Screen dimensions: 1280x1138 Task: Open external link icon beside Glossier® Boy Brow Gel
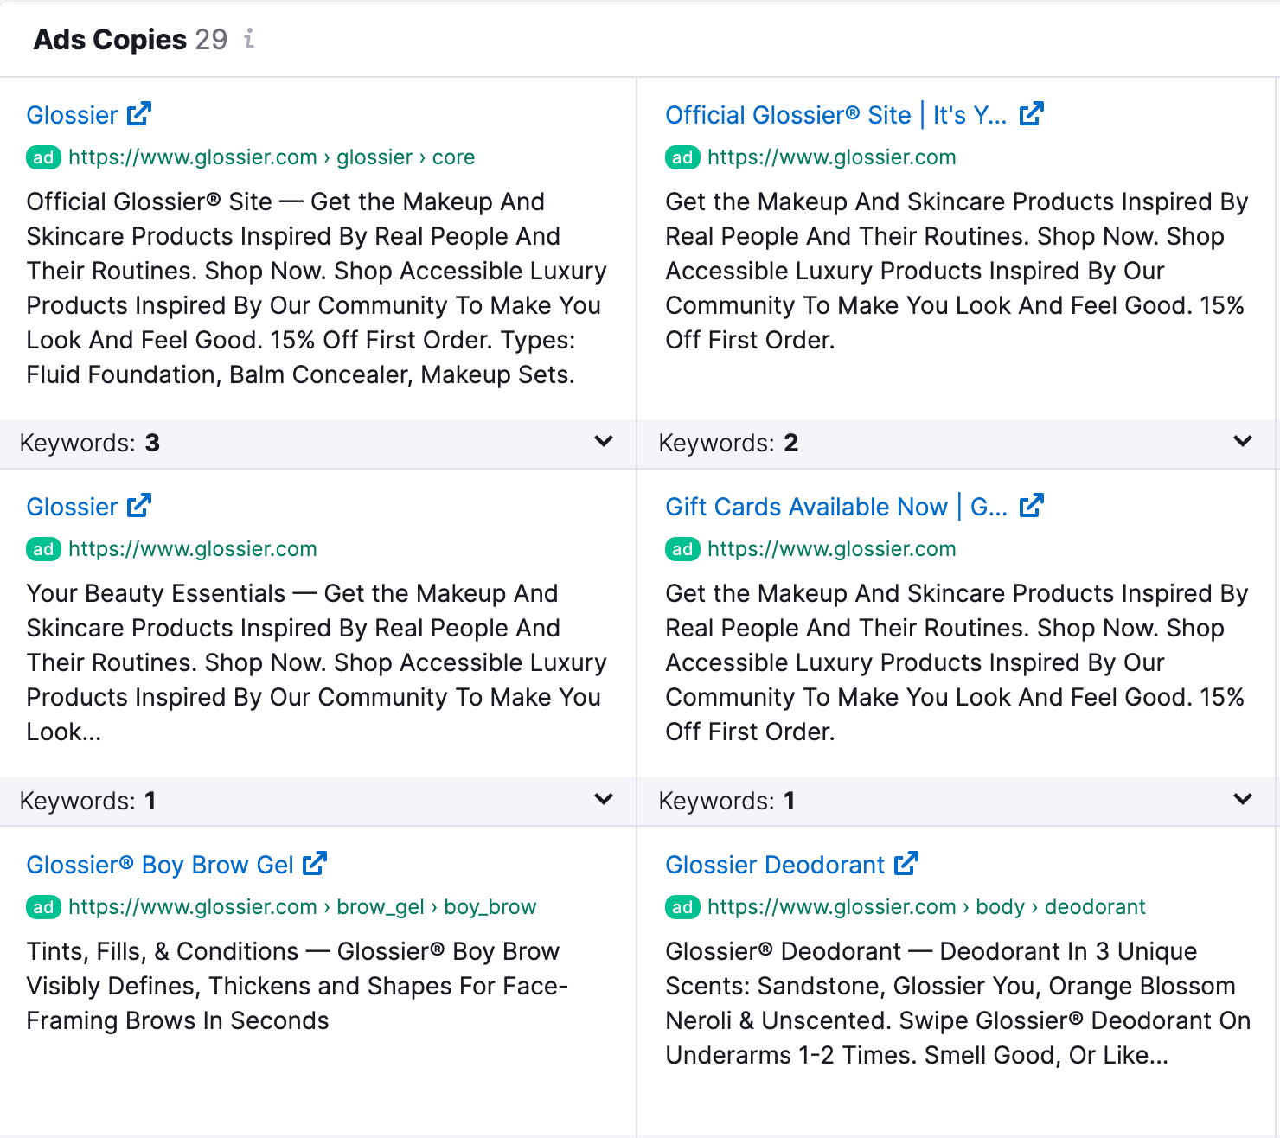tap(315, 864)
